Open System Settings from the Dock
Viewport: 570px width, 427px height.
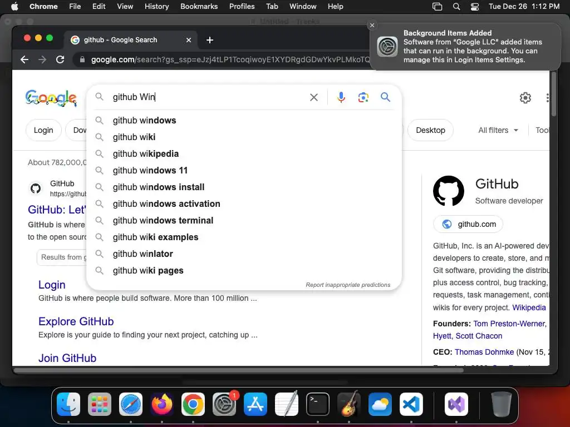tap(224, 404)
